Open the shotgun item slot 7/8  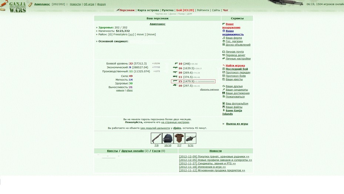pos(156,138)
